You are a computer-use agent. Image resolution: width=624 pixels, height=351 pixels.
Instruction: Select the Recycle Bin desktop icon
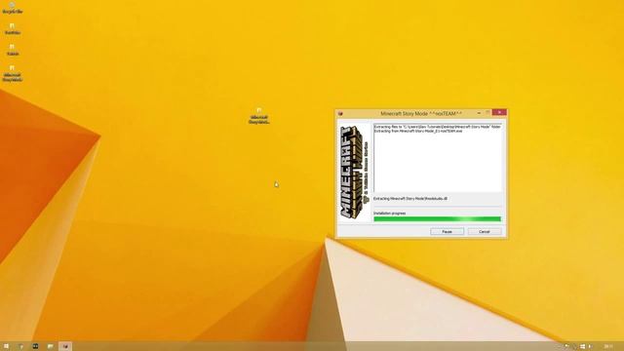pyautogui.click(x=13, y=8)
